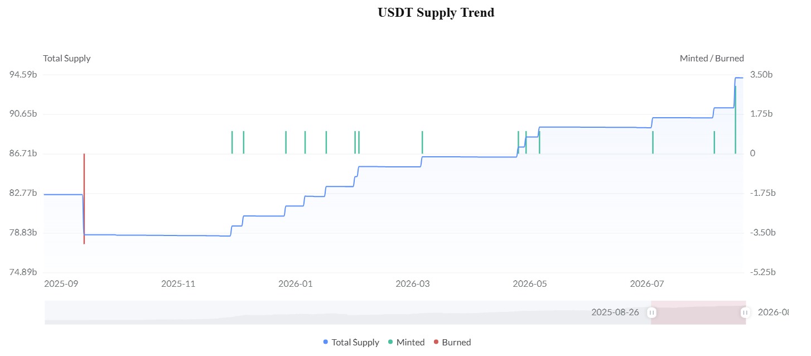Toggle the Minted legend series
The height and width of the screenshot is (356, 811).
click(406, 342)
